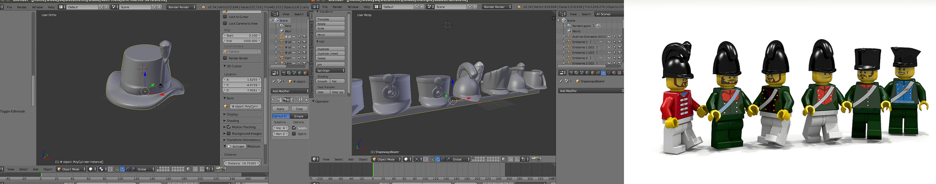Toggle Lock to Cursor checkbox
Screen dimensions: 936x184
[225, 17]
